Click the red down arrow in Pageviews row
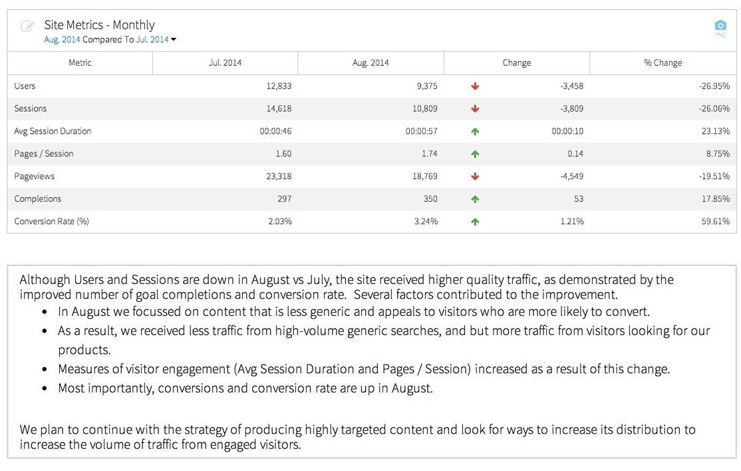The height and width of the screenshot is (471, 741). click(x=475, y=177)
